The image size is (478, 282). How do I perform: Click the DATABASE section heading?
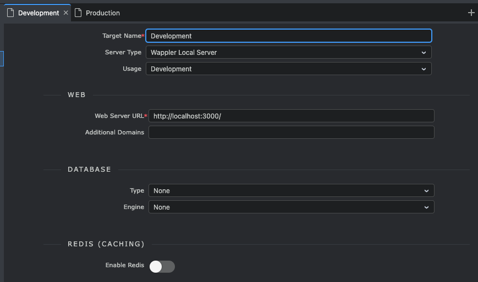[89, 170]
